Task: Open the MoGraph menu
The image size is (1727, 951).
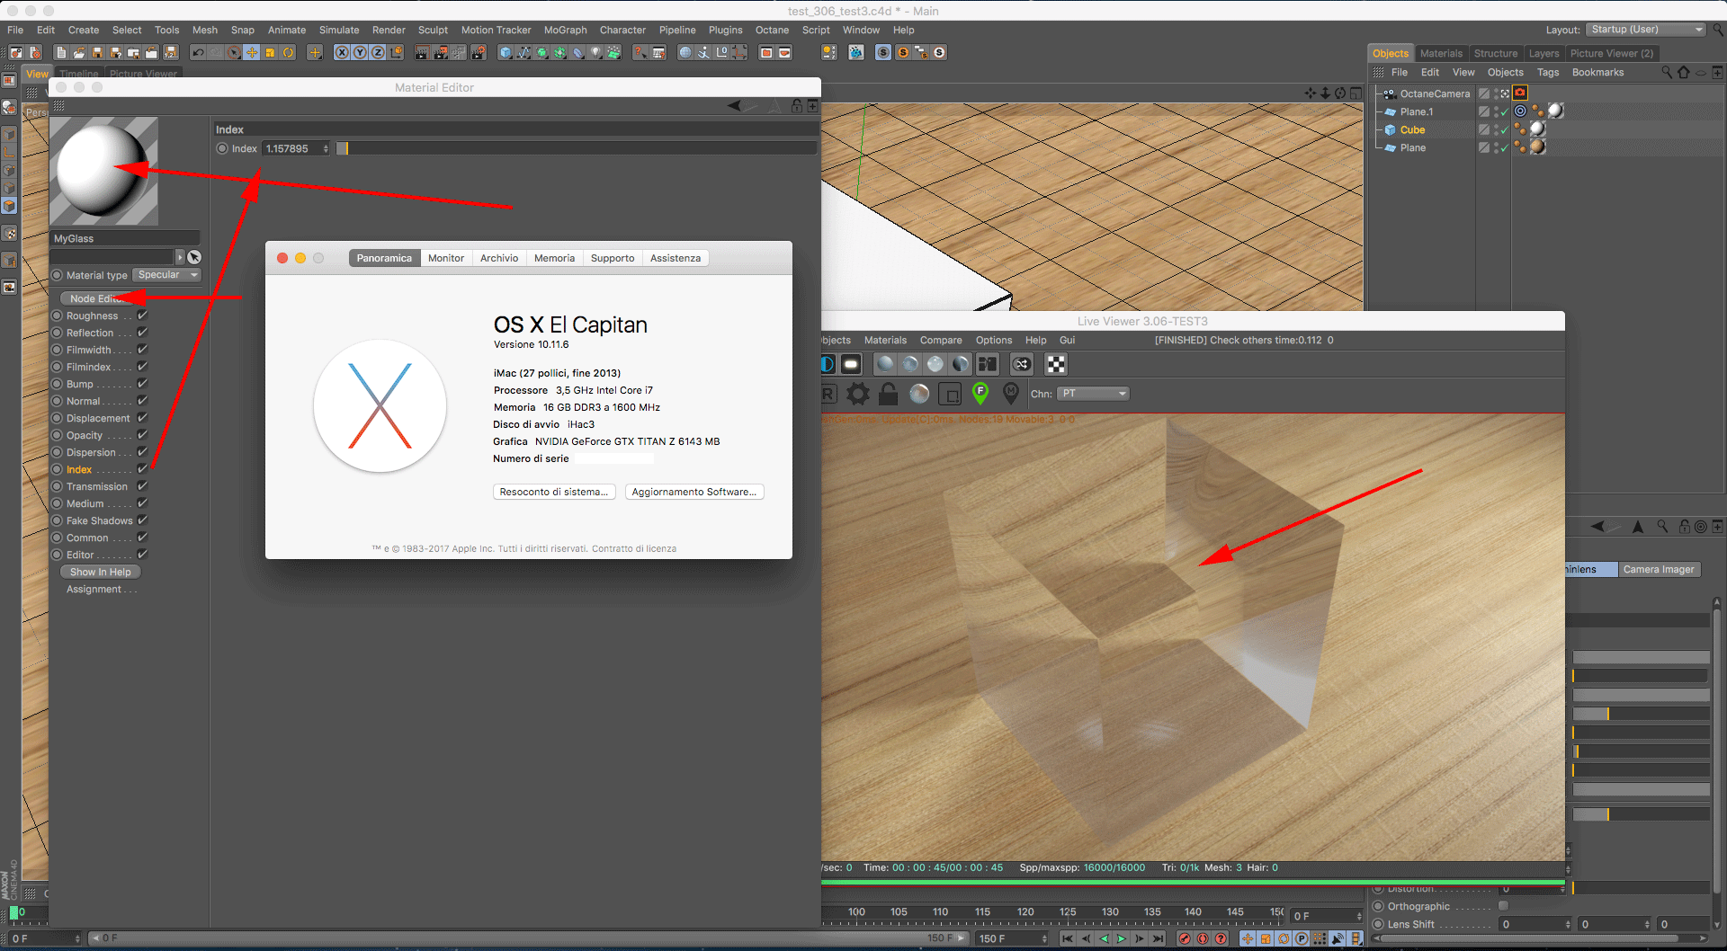Action: 565,30
